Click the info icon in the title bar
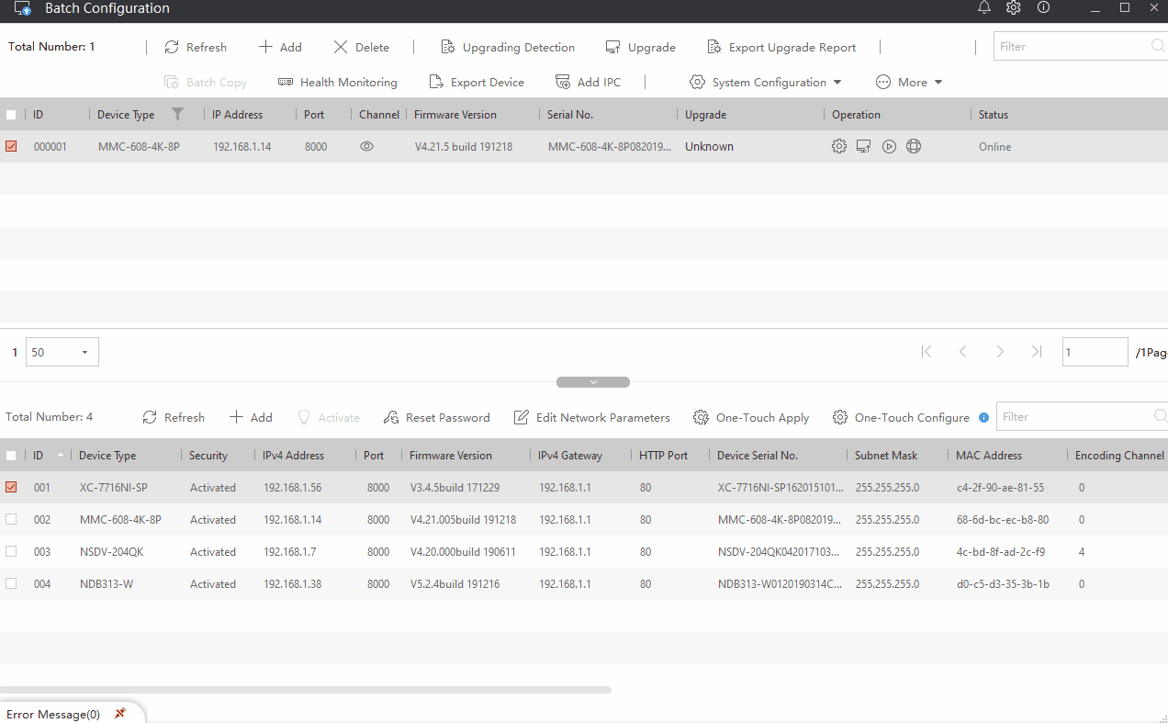 (1043, 7)
